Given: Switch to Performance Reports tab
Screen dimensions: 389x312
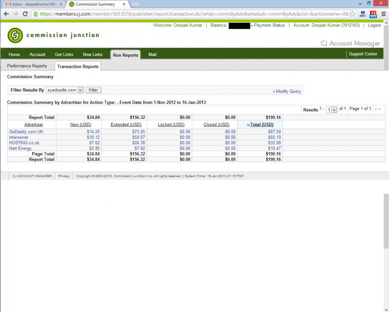Looking at the screenshot, I should coord(27,66).
